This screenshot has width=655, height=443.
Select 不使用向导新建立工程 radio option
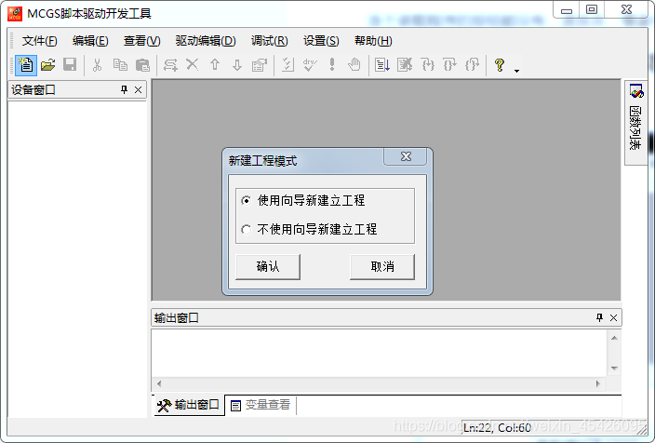[309, 230]
